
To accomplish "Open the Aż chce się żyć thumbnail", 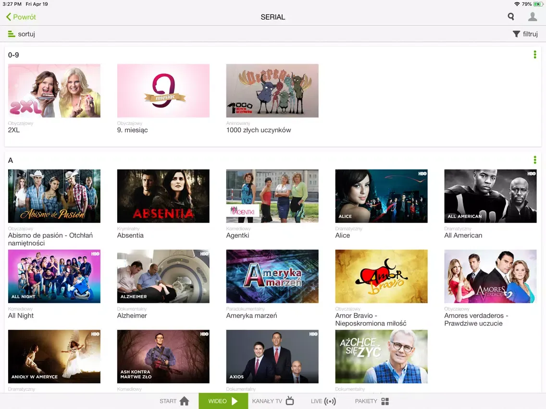I will pyautogui.click(x=381, y=357).
